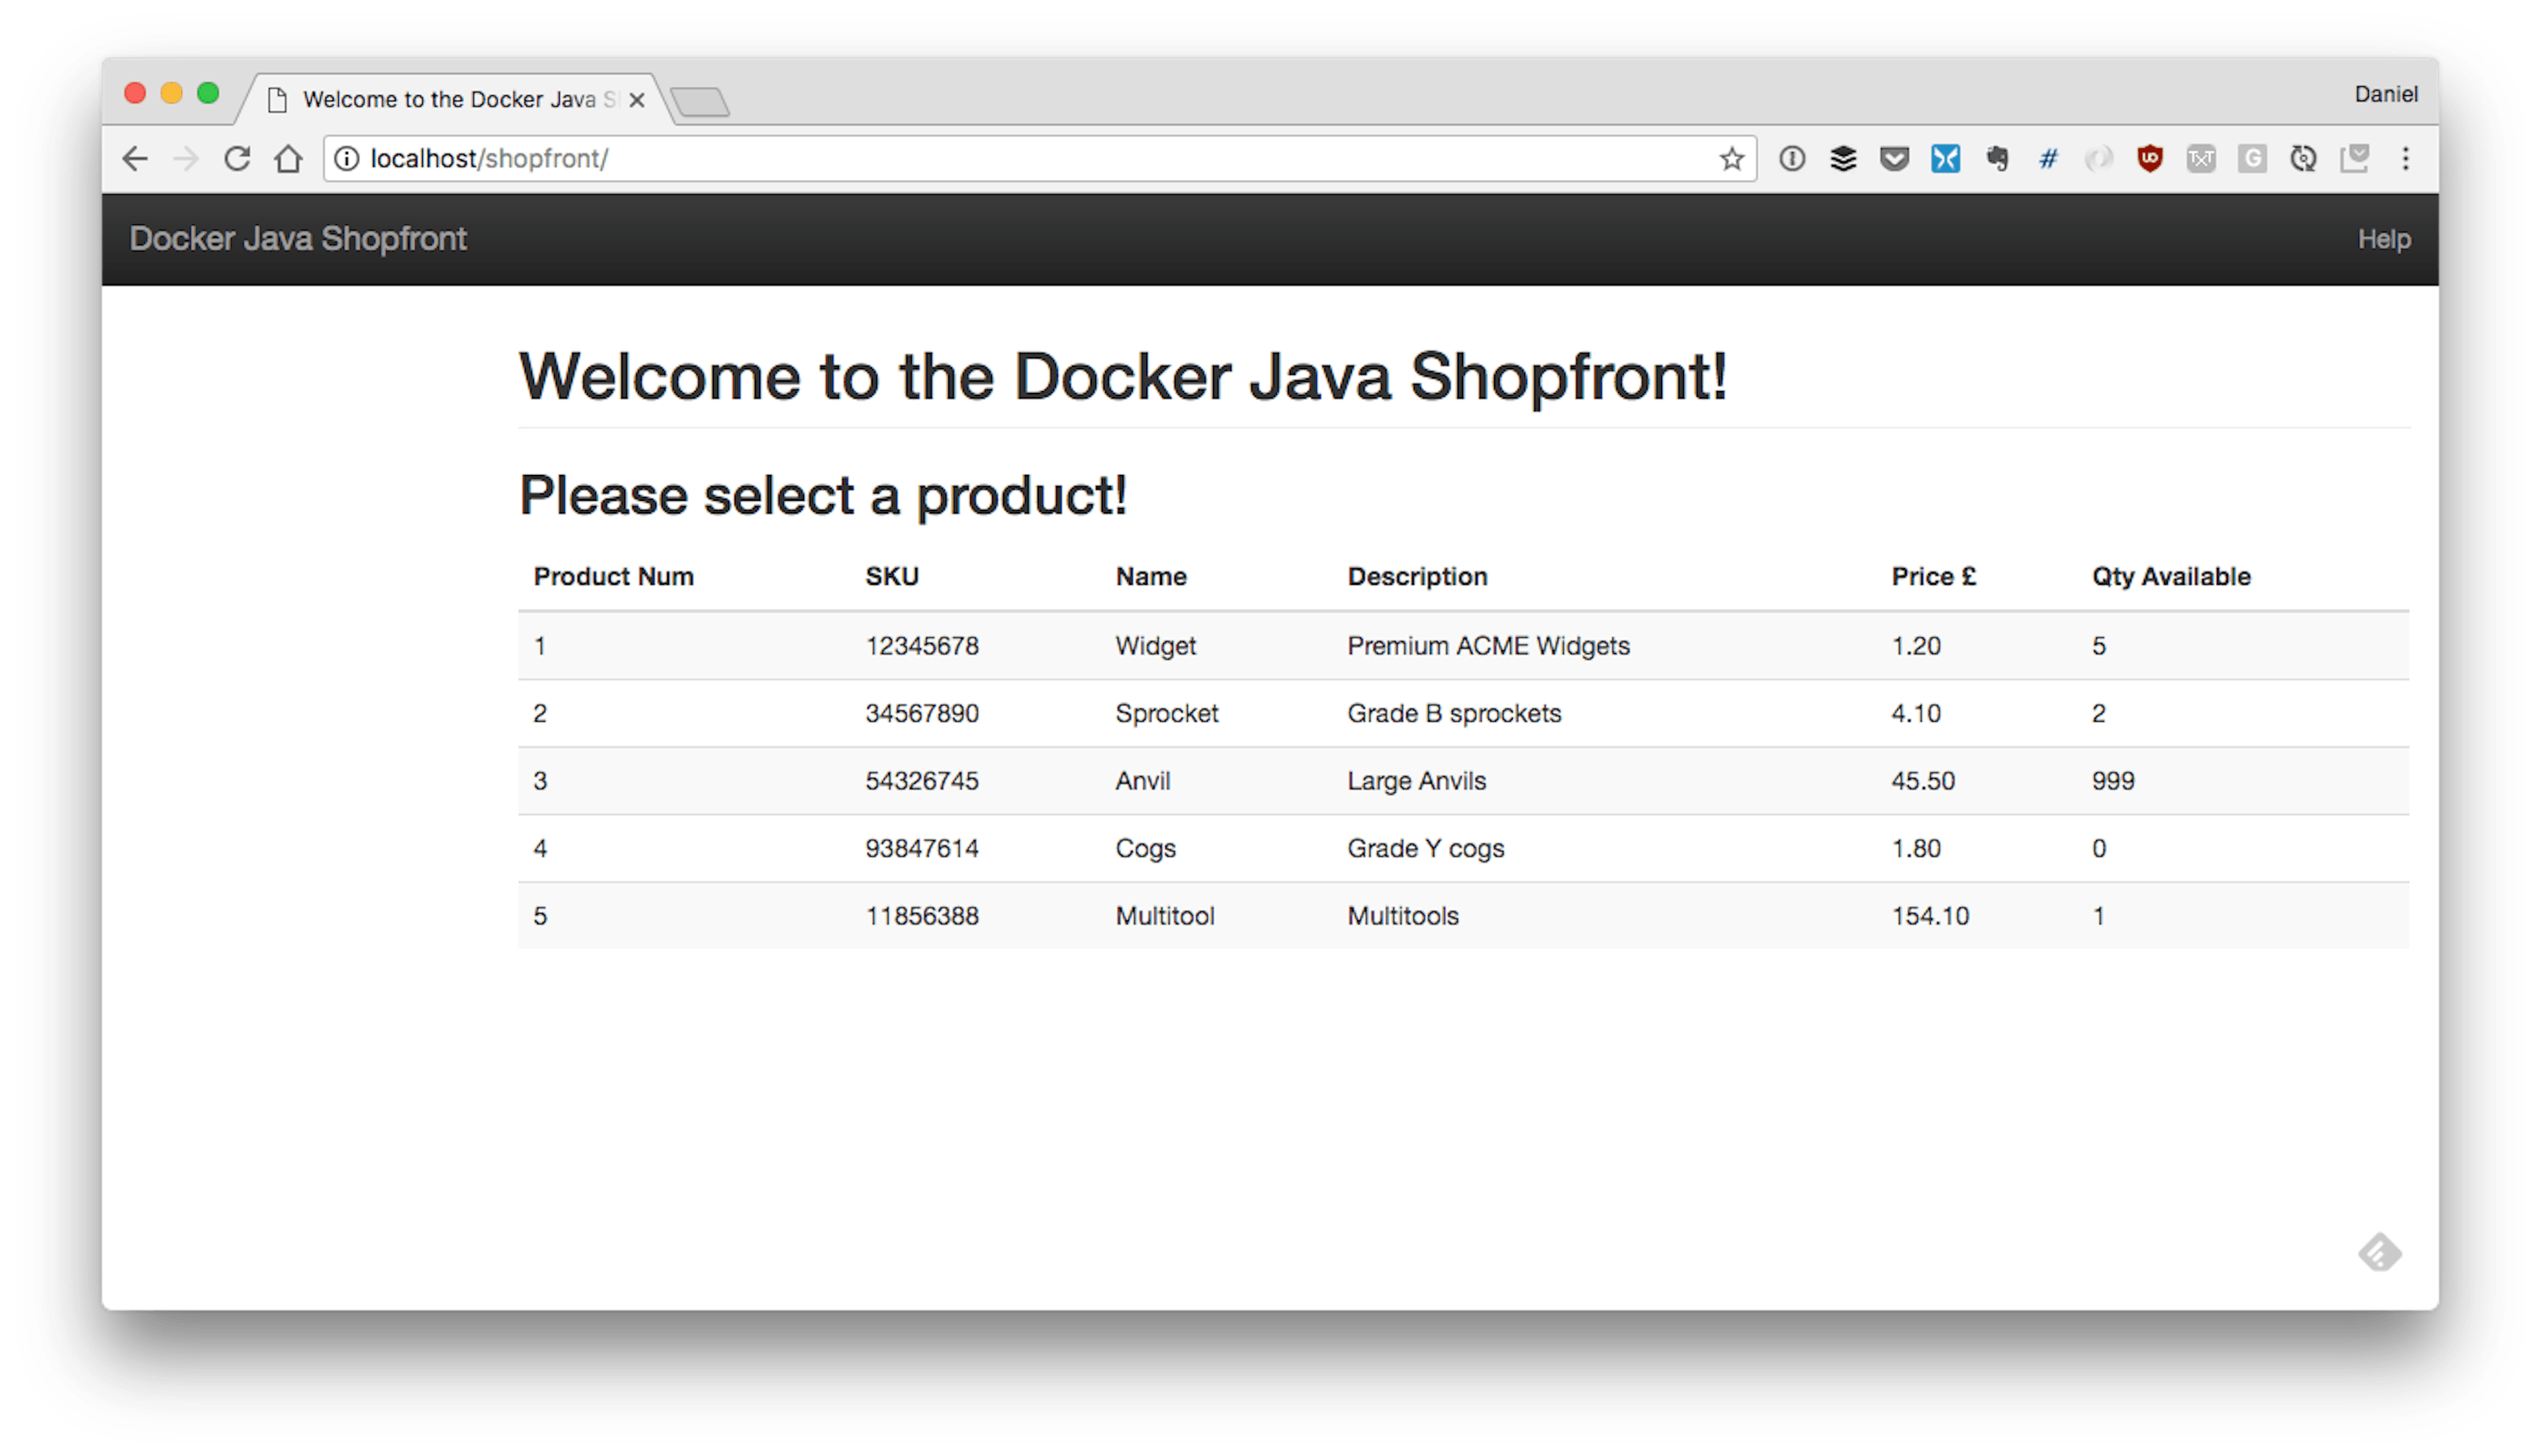This screenshot has width=2541, height=1456.
Task: Select SKU 11856388 cell
Action: click(922, 915)
